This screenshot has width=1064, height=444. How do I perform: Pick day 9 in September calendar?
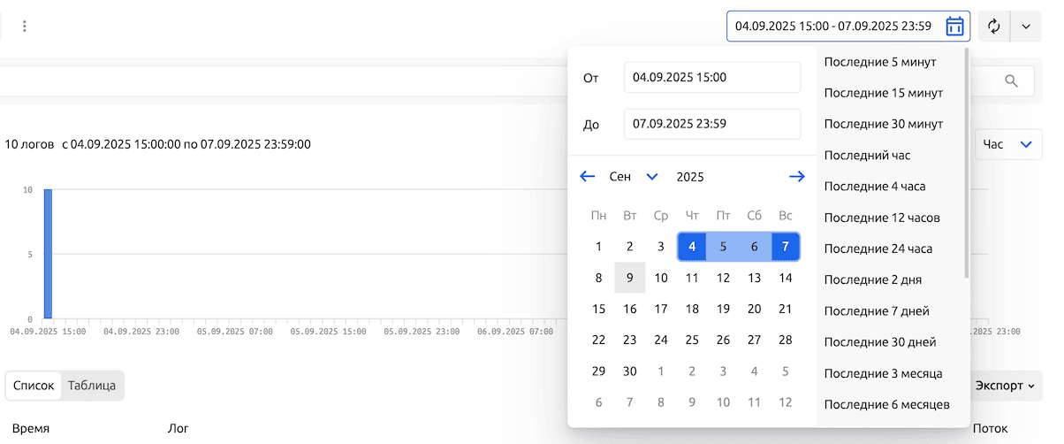629,278
